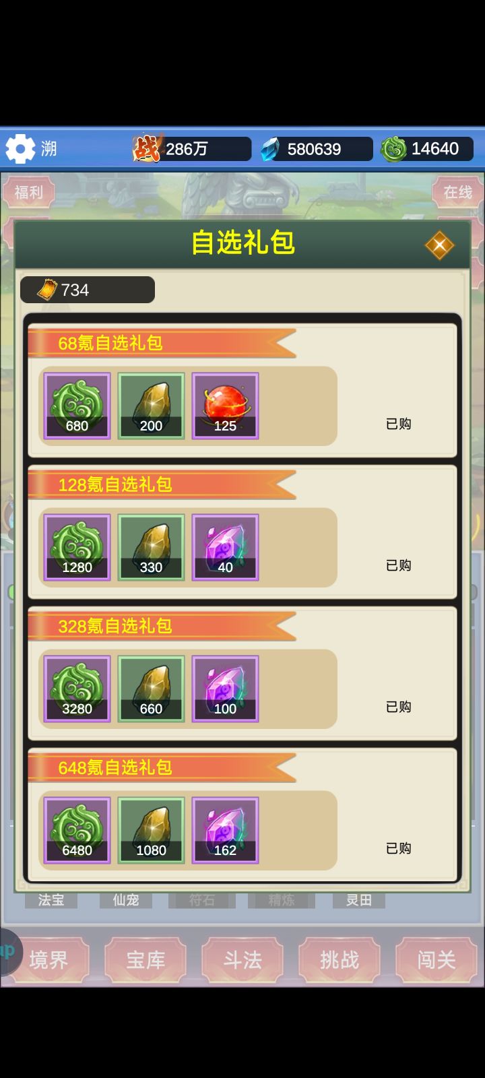Close the 自选礼包 popup window
The image size is (485, 1078).
click(x=439, y=245)
